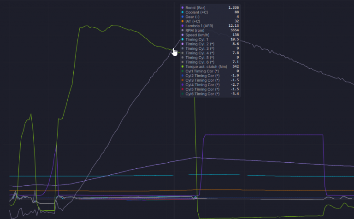This screenshot has height=219, width=354.
Task: Click the Timing Cyl. 6 value 7.1
Action: tap(236, 62)
